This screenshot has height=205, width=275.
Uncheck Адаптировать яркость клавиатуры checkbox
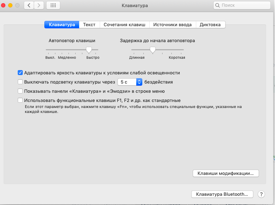coord(20,73)
